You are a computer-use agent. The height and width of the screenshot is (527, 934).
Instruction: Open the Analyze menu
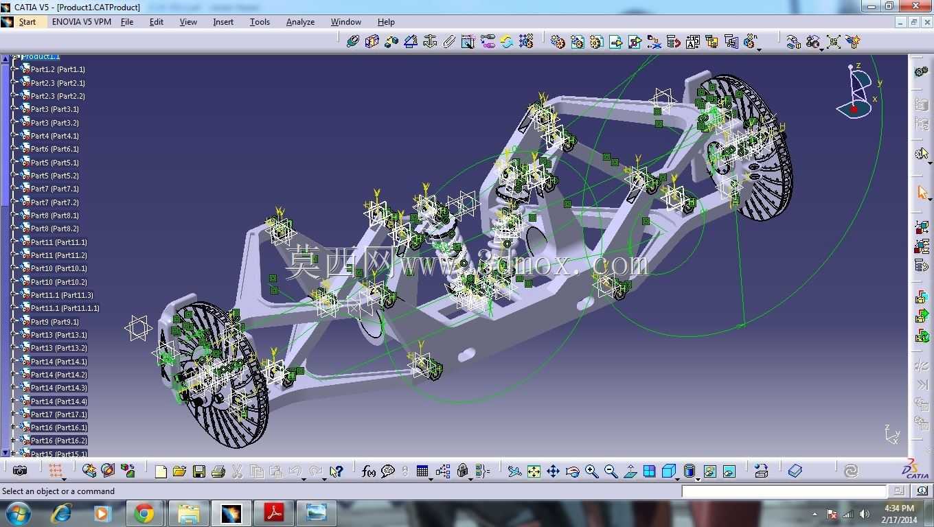coord(300,22)
